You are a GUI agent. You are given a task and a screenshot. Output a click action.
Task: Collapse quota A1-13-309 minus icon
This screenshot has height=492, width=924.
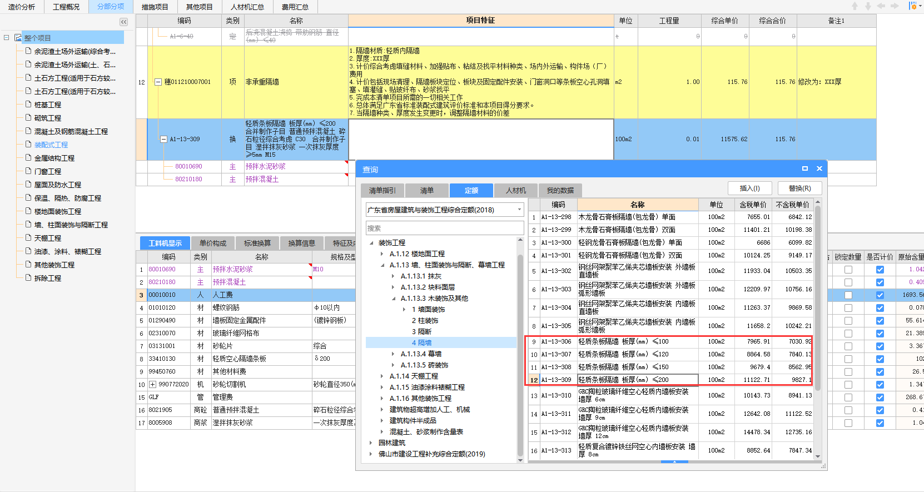(163, 139)
